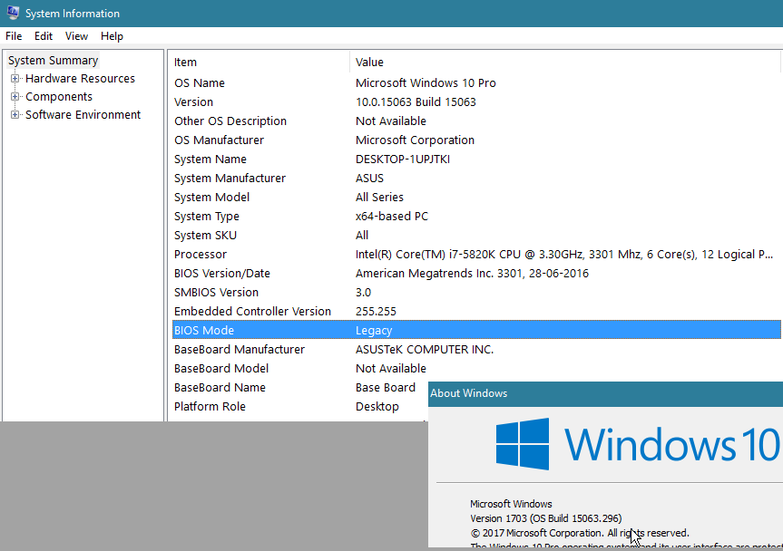Click the Item column header
Viewport: 783px width, 551px height.
[259, 63]
